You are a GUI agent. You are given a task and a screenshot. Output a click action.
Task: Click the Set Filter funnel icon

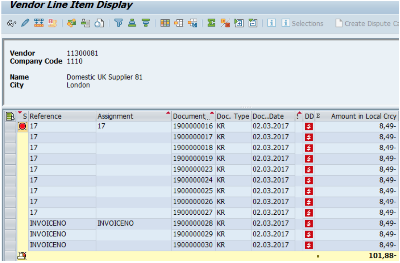tap(119, 23)
